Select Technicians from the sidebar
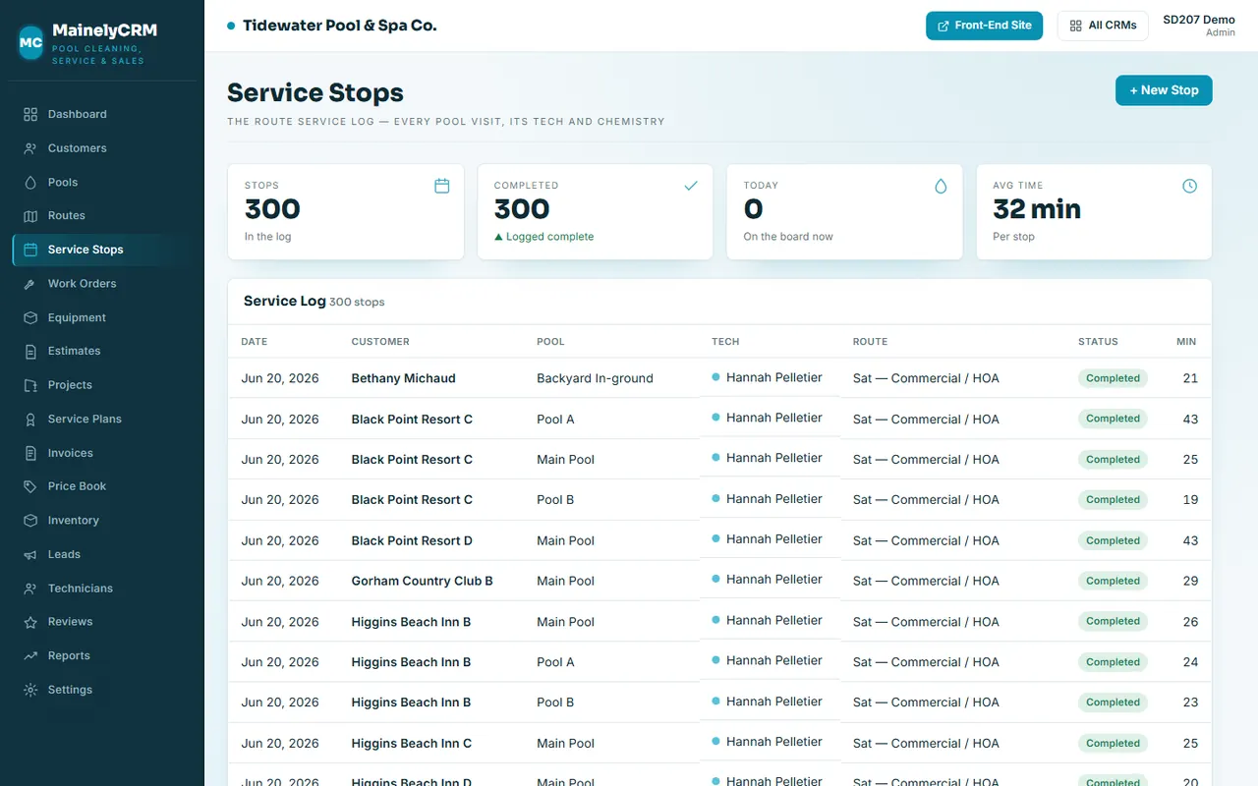Image resolution: width=1258 pixels, height=786 pixels. pos(102,589)
